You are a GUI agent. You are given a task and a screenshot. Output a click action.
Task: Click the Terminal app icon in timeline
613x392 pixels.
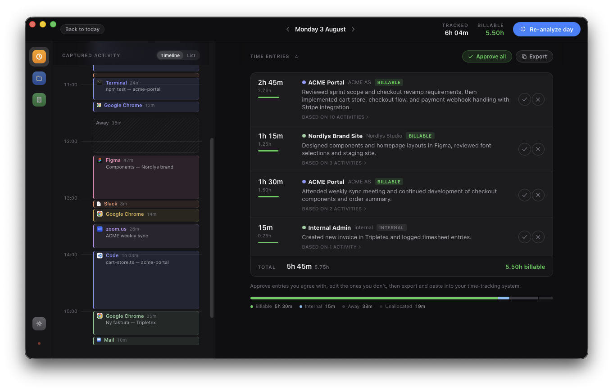100,83
